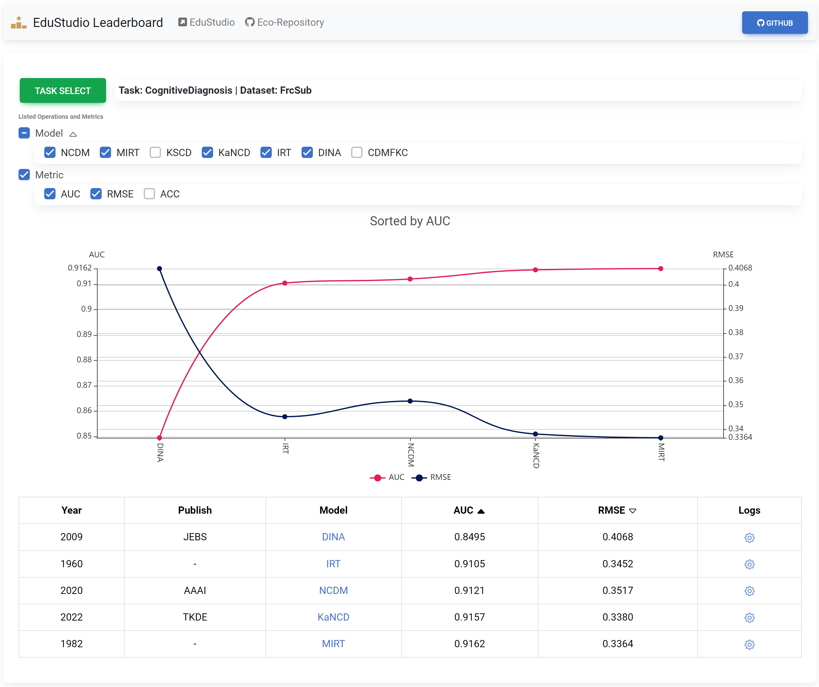Open the logs gear icon for KaNCD row

[749, 617]
